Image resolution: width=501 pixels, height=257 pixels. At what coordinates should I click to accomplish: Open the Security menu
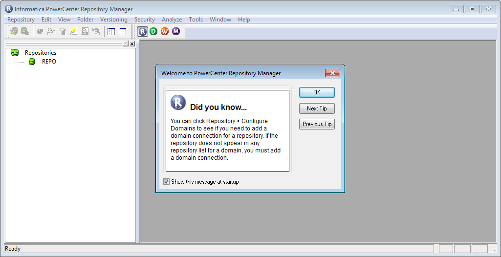click(x=144, y=20)
